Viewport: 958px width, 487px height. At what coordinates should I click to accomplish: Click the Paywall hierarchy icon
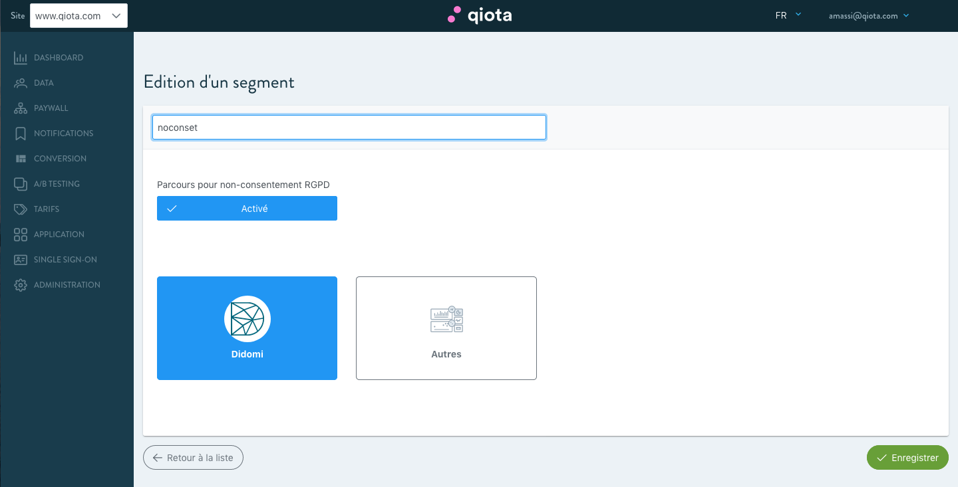point(21,108)
